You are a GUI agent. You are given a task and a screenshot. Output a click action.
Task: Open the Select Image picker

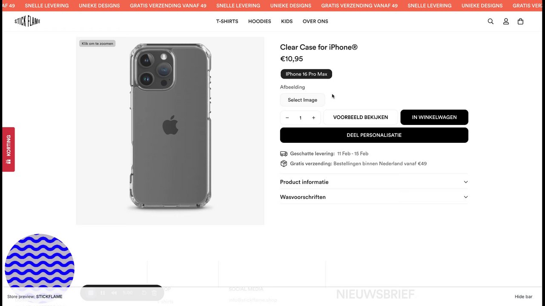[302, 100]
